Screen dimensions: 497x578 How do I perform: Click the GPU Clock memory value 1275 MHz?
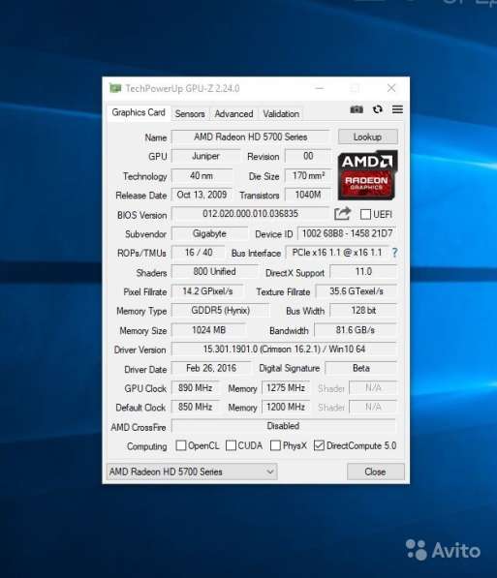point(286,388)
